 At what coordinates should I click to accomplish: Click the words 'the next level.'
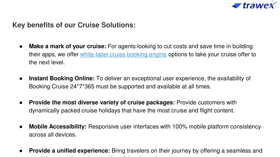click(47, 62)
